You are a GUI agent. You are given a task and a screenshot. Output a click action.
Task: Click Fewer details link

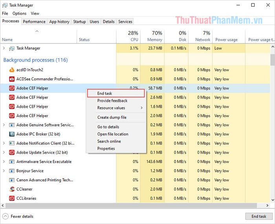point(22,217)
